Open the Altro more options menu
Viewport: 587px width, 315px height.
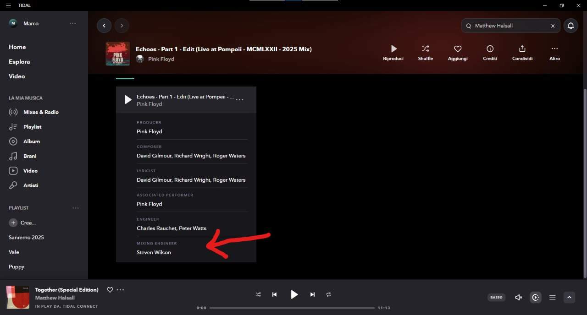[x=554, y=49]
